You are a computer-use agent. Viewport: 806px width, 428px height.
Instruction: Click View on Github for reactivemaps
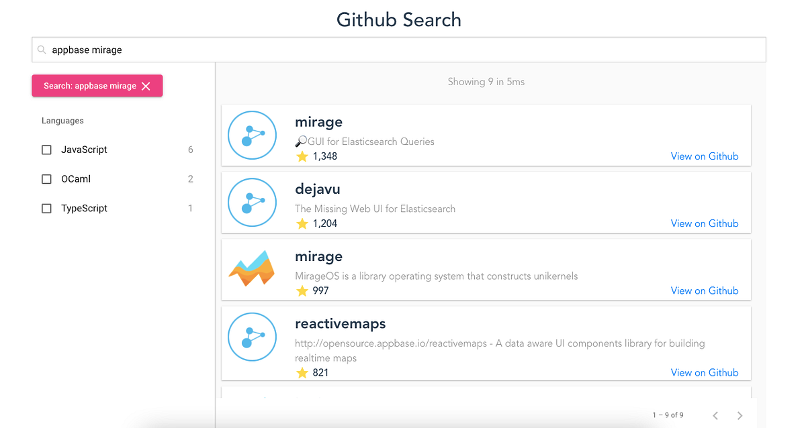(x=704, y=372)
